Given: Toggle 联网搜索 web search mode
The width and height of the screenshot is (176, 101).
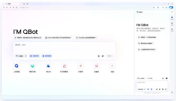Looking at the screenshot, I should [47, 56].
